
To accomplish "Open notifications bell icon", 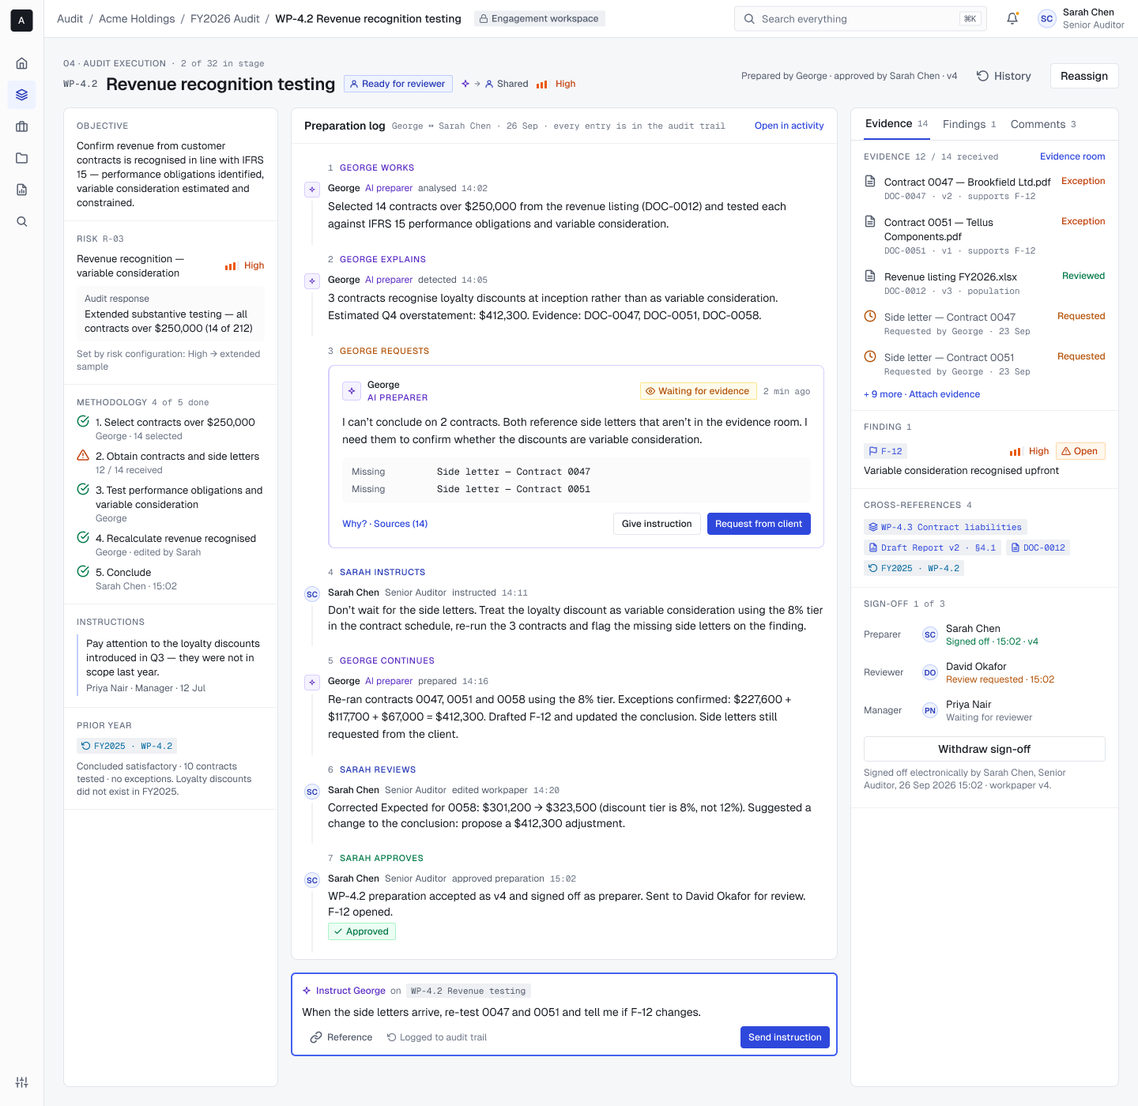I will pyautogui.click(x=1012, y=18).
